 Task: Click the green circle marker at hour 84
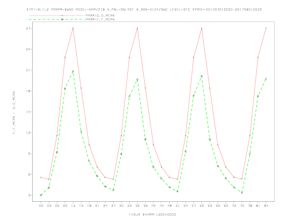(266, 79)
